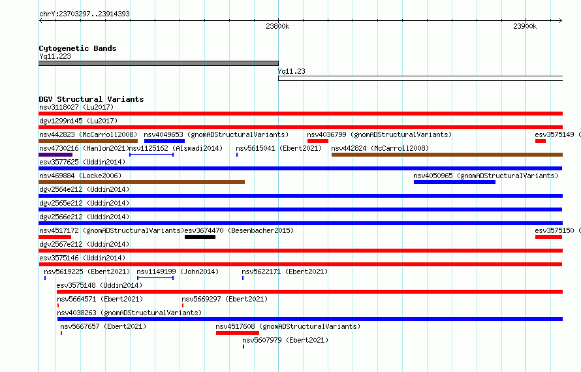The height and width of the screenshot is (372, 581).
Task: Click the 23800k ruler tick label
Action: [x=277, y=26]
